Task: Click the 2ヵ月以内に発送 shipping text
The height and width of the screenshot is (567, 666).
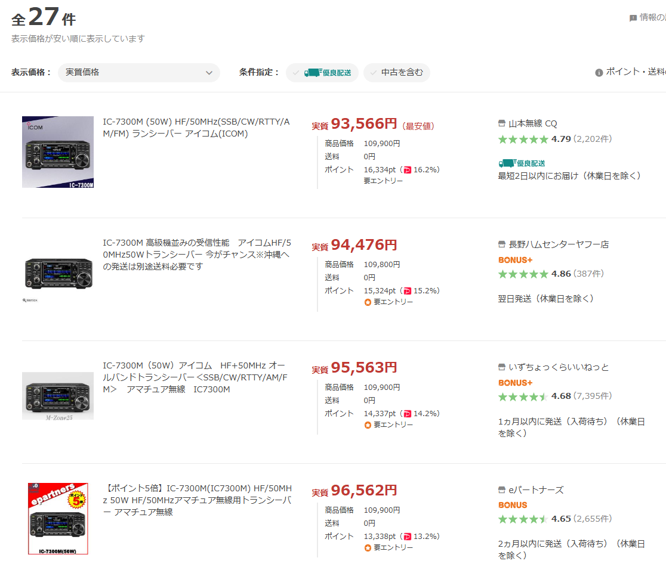Action: [x=572, y=550]
